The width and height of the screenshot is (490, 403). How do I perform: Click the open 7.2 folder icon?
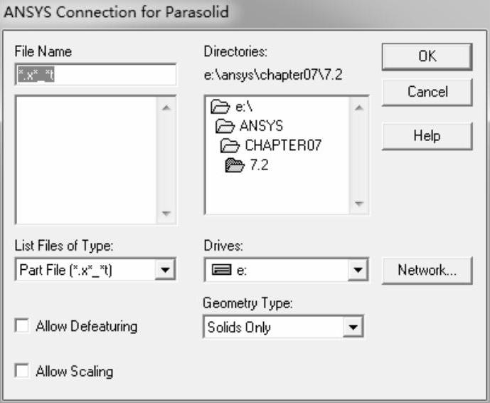click(235, 166)
